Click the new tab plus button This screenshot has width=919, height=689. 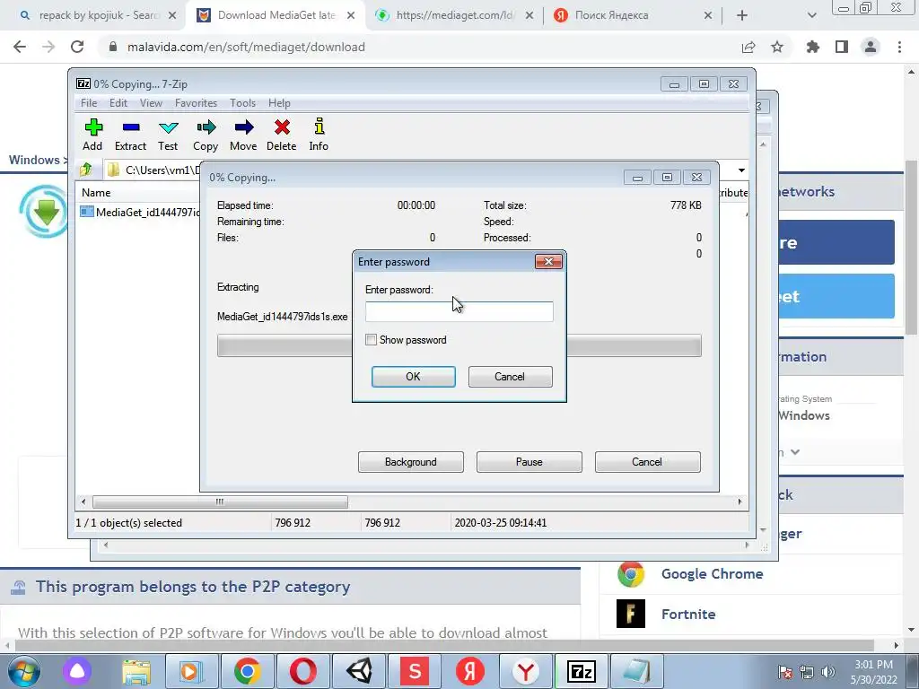pos(742,15)
